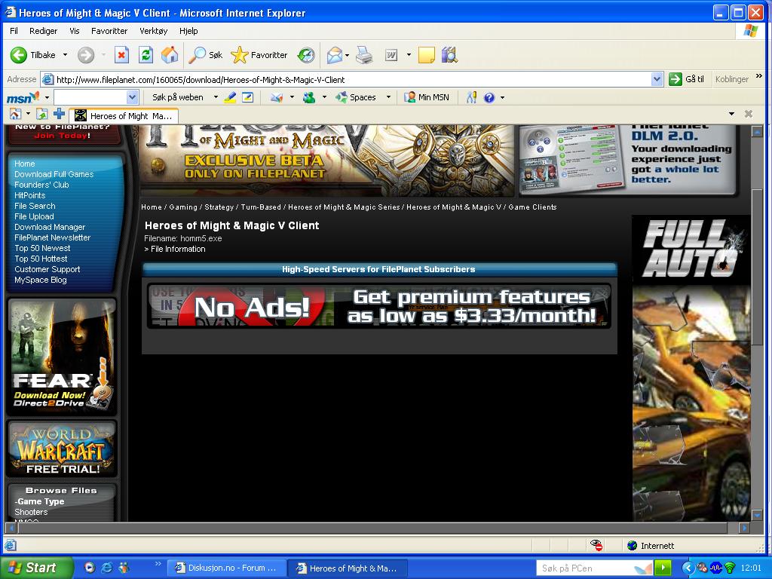Image resolution: width=772 pixels, height=579 pixels.
Task: Open the Vis menu
Action: pos(75,30)
